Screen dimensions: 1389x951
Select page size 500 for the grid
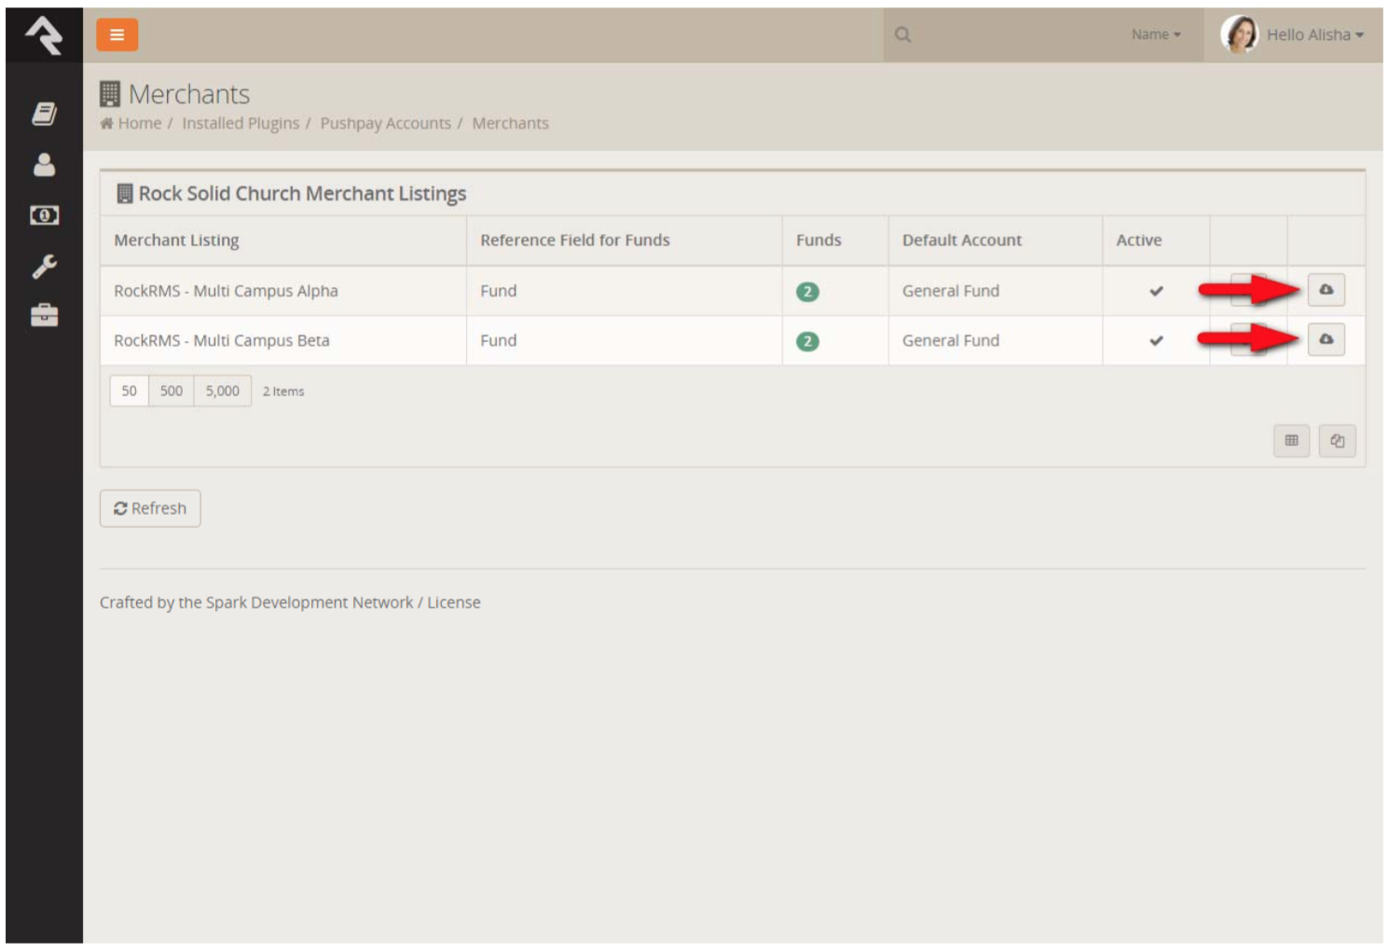tap(171, 391)
